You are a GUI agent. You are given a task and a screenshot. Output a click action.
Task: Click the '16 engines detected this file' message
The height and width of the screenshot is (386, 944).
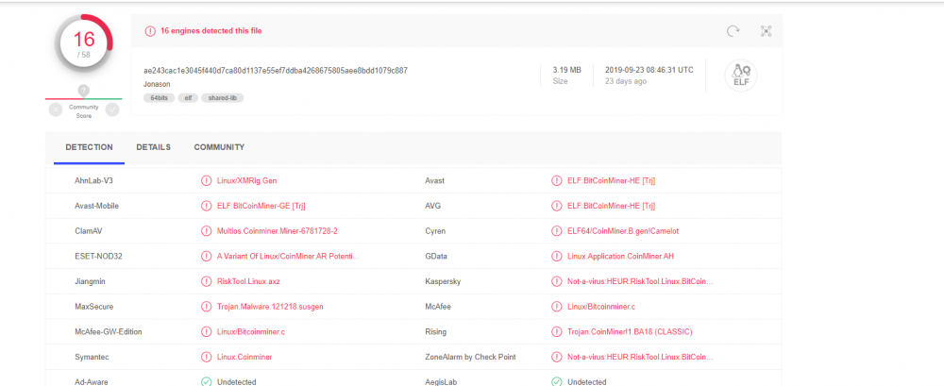211,31
